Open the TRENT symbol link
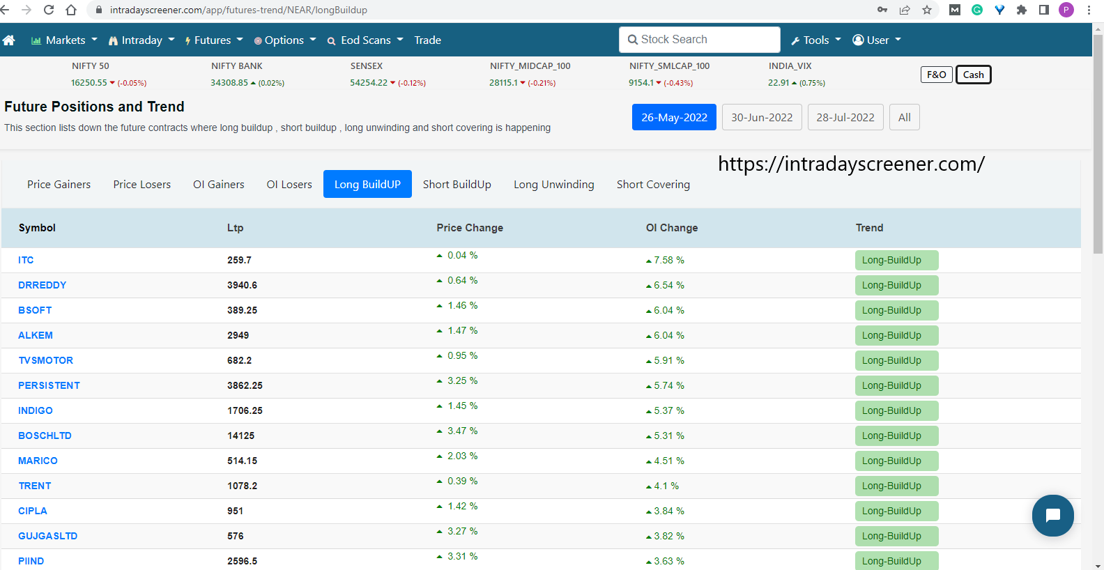This screenshot has height=570, width=1104. [x=35, y=486]
